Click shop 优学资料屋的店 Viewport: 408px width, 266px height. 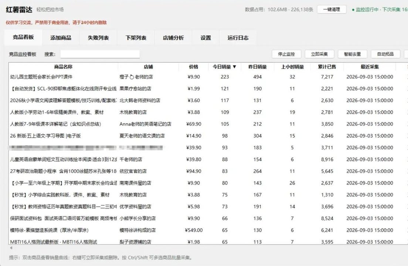pos(135,207)
